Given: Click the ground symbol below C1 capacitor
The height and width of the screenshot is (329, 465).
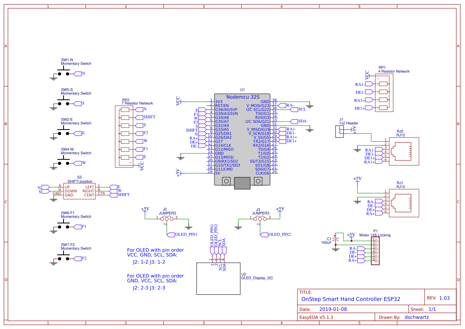Looking at the screenshot, I should [x=336, y=250].
